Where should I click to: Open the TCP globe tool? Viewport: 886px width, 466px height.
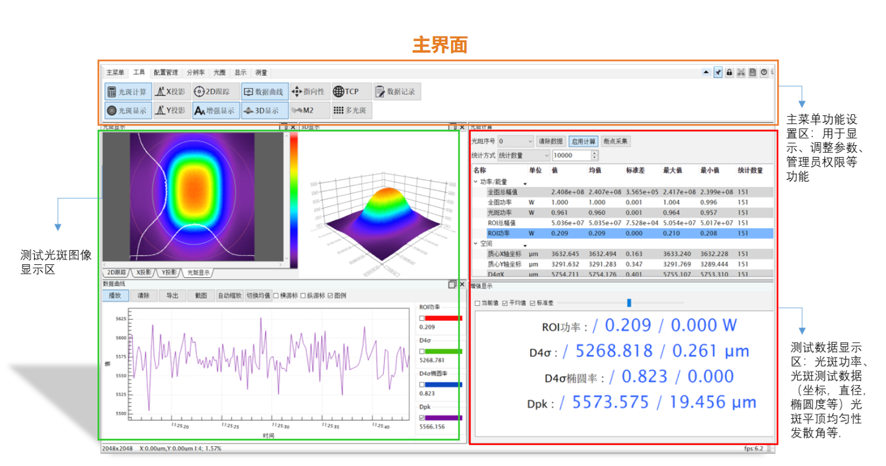[x=351, y=92]
